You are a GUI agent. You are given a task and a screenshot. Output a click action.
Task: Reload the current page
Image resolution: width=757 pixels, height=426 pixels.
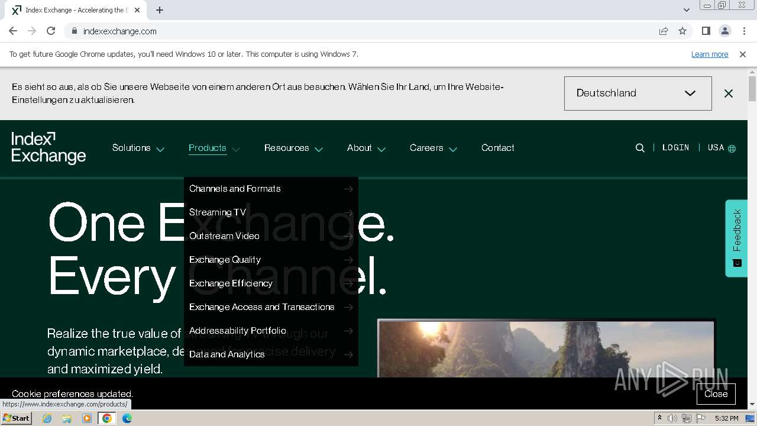click(51, 31)
